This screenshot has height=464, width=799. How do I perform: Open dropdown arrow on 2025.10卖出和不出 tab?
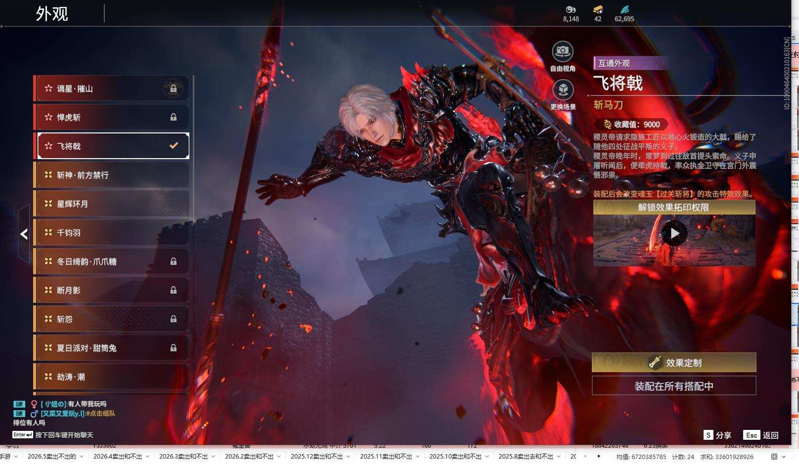(487, 457)
